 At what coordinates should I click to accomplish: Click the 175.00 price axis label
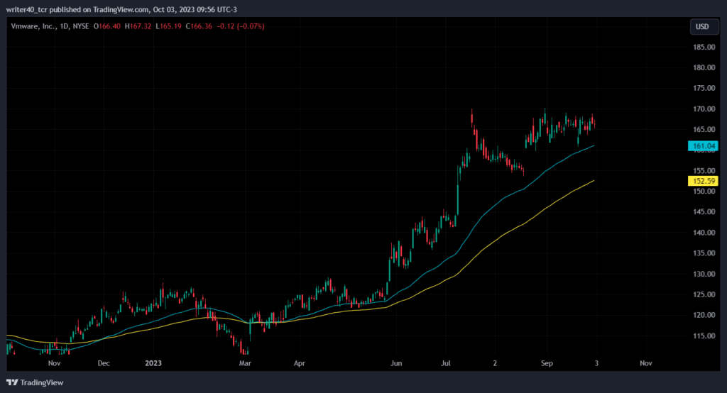704,88
